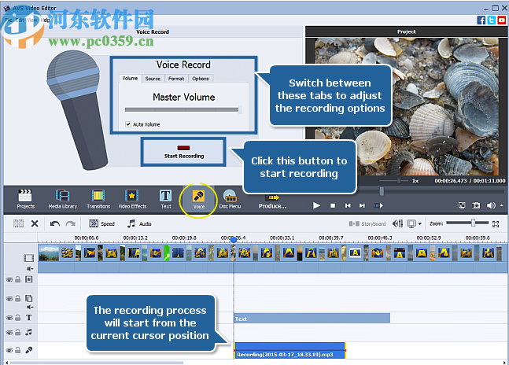Toggle visibility of the text track

coord(9,318)
